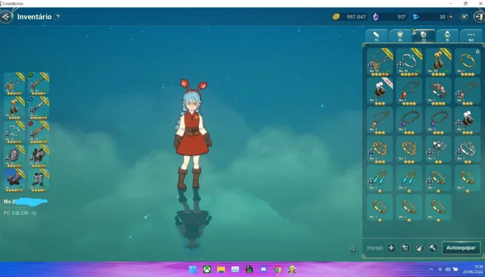
Task: Switch to the armor shield tab showing 35
Action: point(400,36)
